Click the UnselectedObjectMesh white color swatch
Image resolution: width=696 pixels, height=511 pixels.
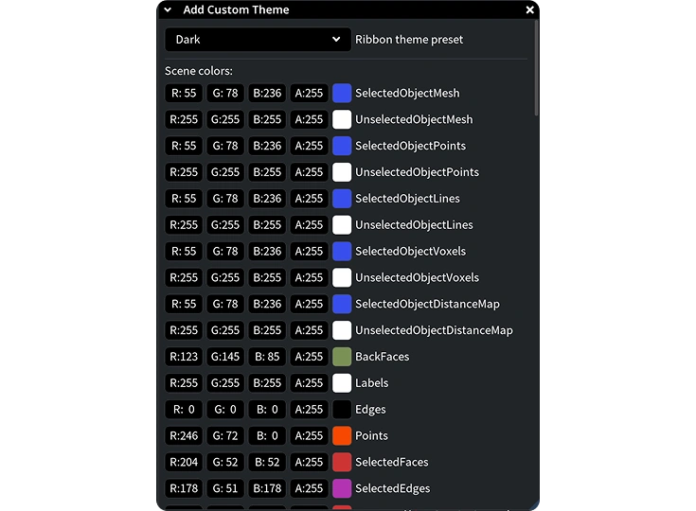tap(342, 119)
